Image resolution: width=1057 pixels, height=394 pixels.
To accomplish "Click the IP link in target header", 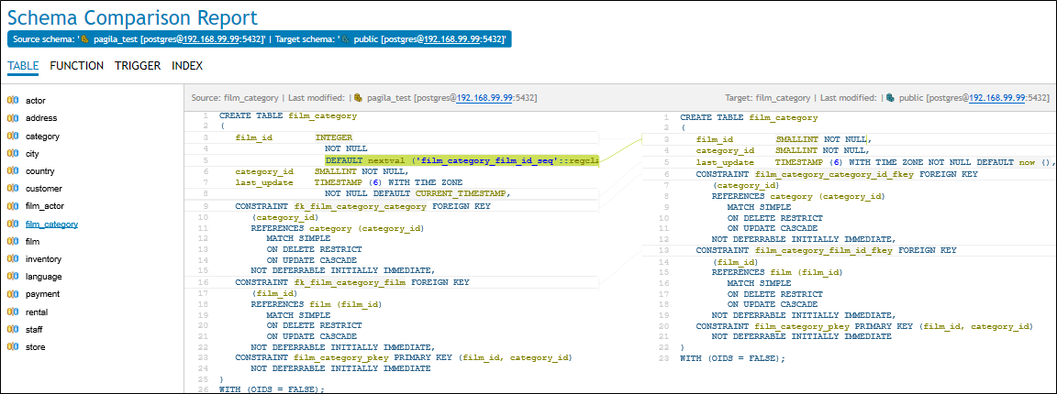I will (x=997, y=98).
